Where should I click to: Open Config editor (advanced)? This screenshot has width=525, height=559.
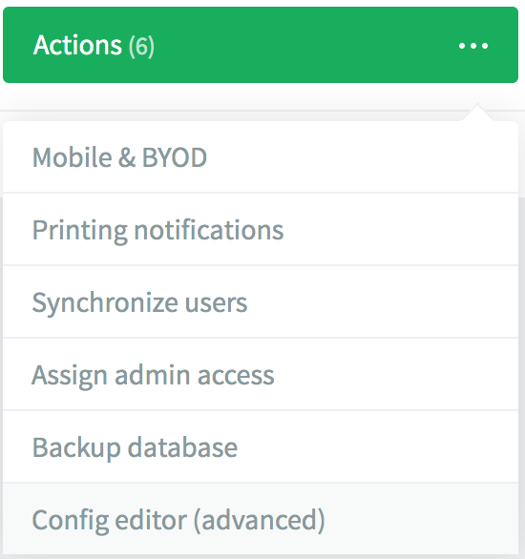tap(261, 519)
